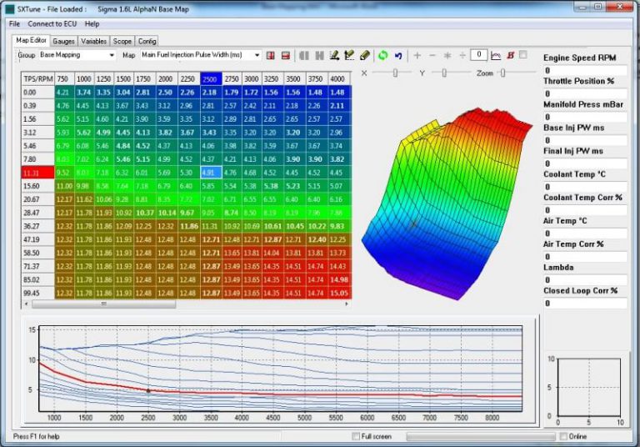This screenshot has width=640, height=447.
Task: Click the graph curve toolbar icon
Action: (496, 55)
